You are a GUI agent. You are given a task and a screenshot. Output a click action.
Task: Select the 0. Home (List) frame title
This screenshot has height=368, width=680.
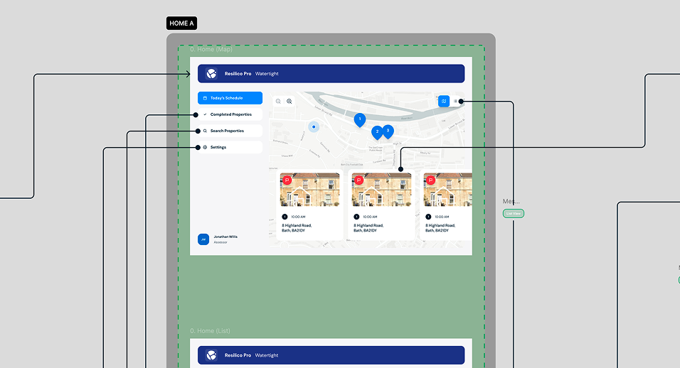click(x=210, y=331)
